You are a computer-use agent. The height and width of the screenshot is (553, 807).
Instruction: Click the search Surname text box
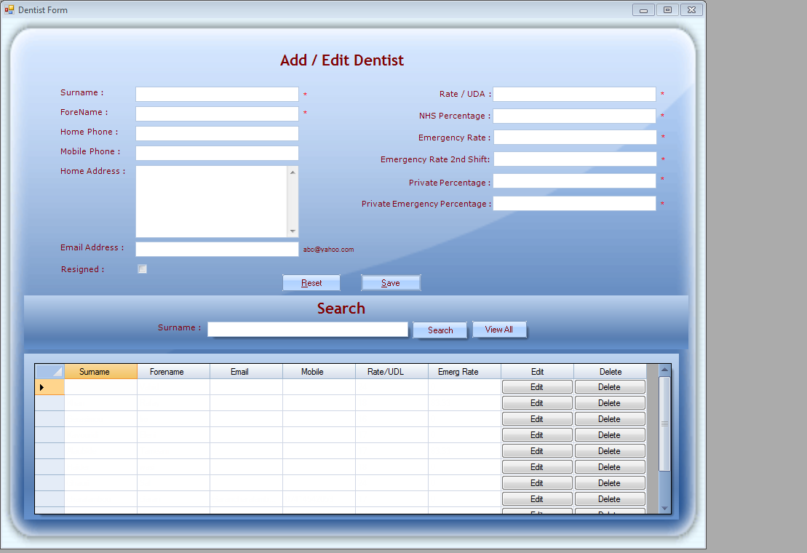click(307, 330)
